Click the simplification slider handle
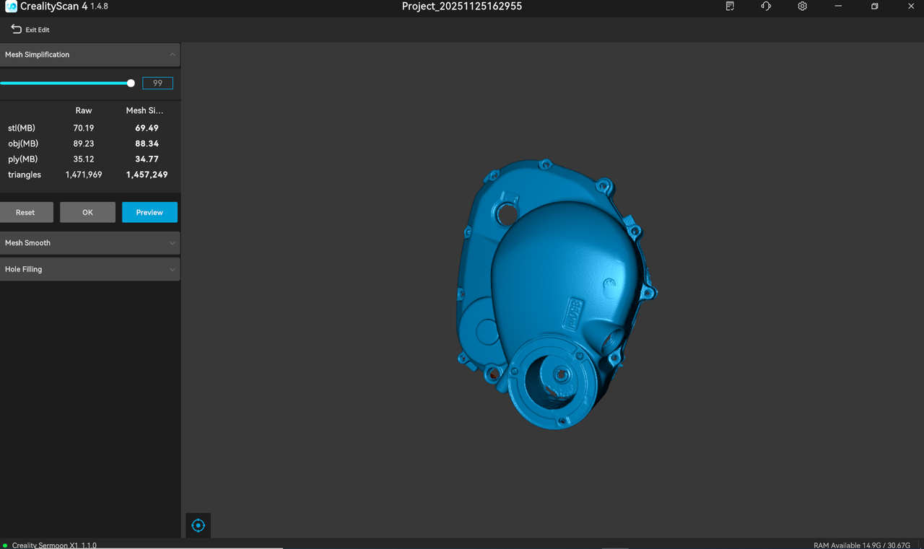924x549 pixels. (x=131, y=83)
